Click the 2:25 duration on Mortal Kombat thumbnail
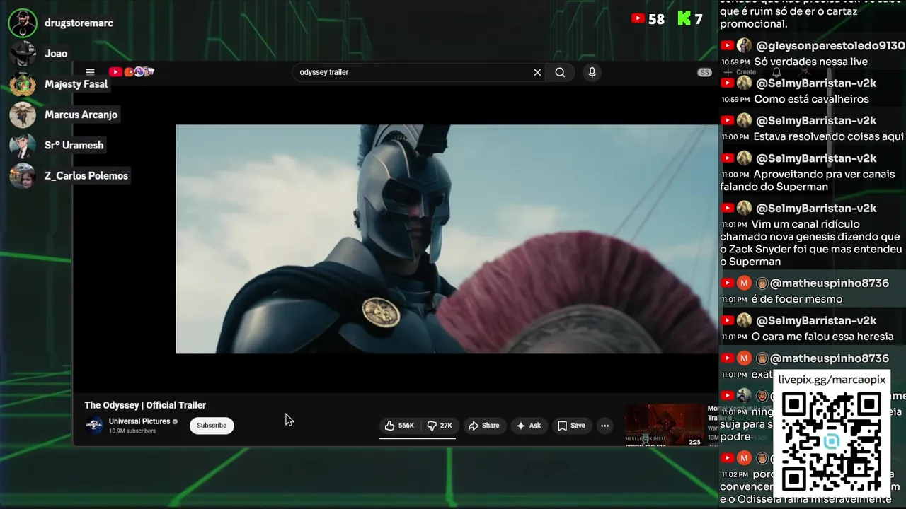Screen dimensions: 906x509 694,443
